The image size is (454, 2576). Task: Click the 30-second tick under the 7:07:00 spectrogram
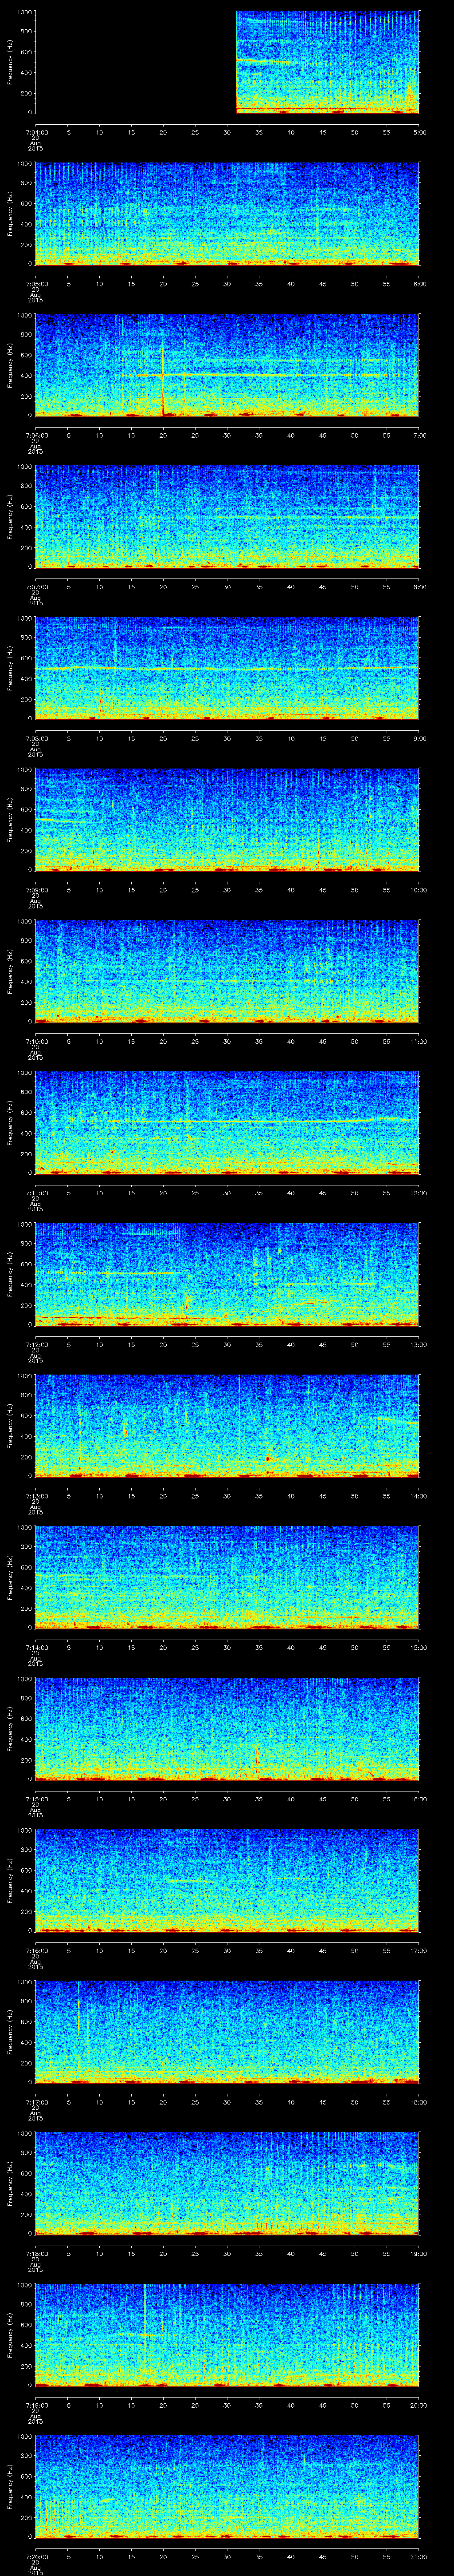coord(227,587)
